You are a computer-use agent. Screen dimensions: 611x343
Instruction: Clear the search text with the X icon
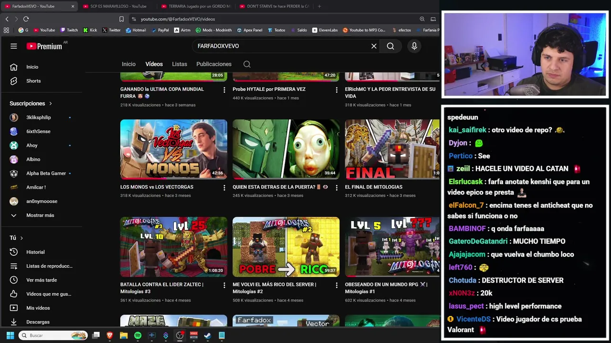(374, 46)
